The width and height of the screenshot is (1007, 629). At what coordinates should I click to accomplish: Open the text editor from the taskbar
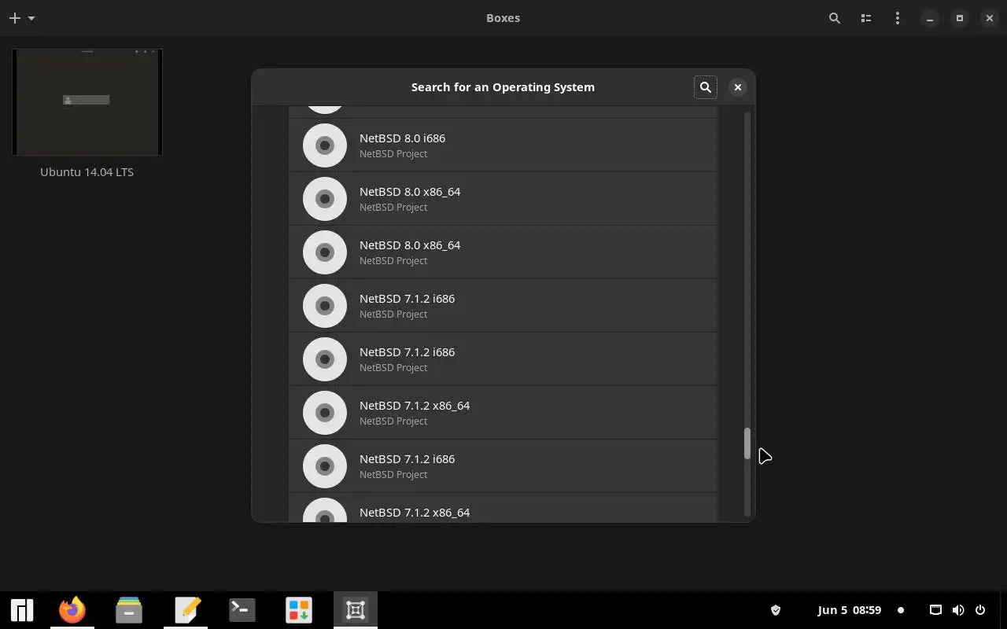(x=187, y=610)
